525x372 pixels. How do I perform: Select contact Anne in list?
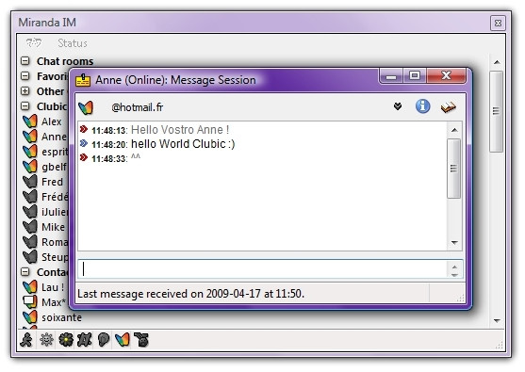[x=54, y=137]
